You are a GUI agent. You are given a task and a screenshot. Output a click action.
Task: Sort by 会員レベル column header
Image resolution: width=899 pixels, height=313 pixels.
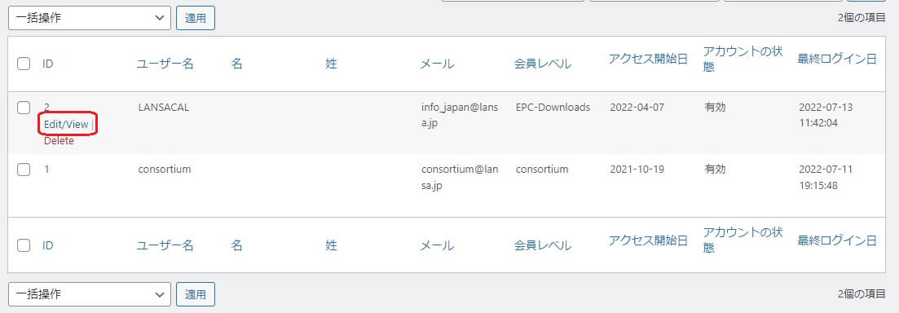click(x=543, y=64)
